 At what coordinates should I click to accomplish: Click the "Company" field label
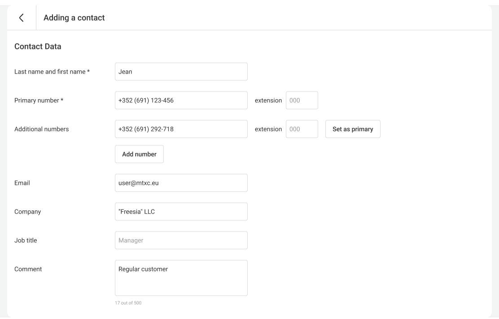point(27,212)
